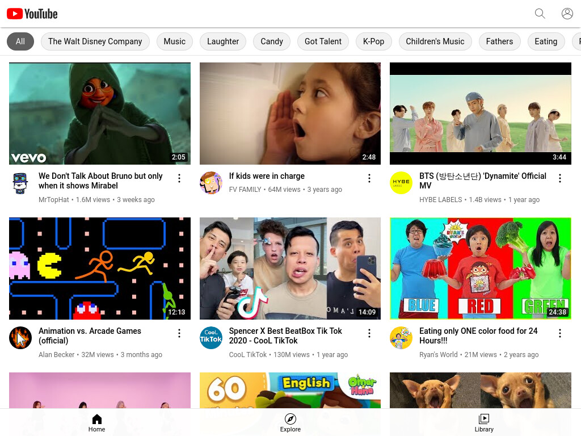Open the Omar Hana English thumbnail

(290, 391)
